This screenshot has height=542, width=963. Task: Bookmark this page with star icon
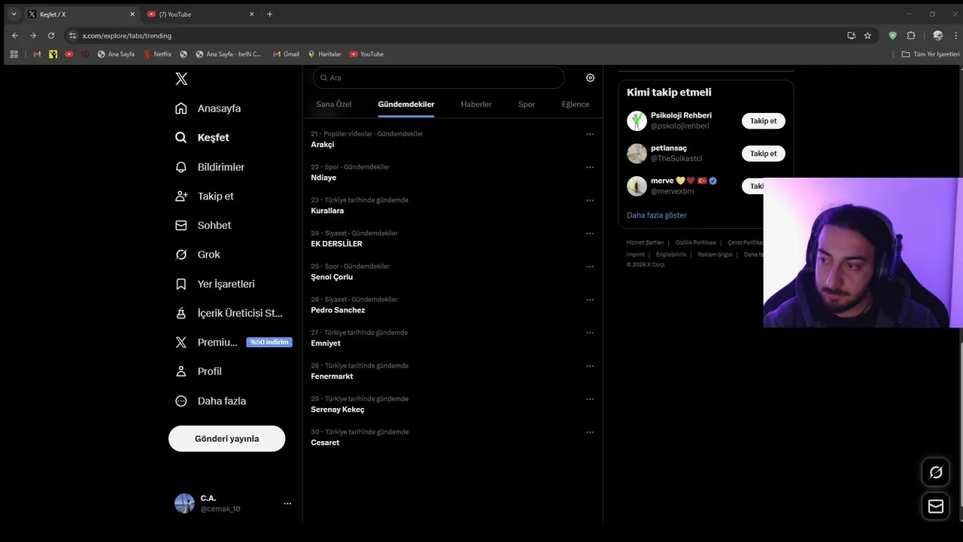point(867,35)
